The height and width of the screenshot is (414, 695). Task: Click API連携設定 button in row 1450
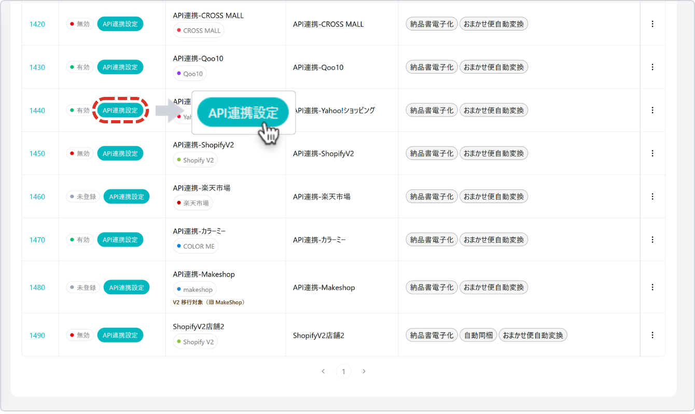click(120, 153)
